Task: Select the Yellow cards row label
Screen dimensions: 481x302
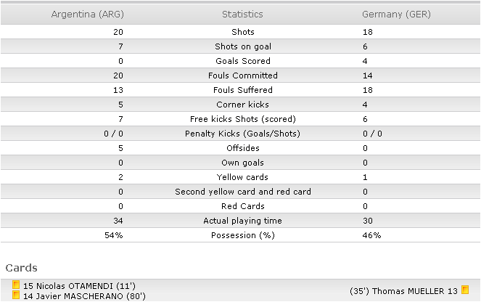Action: (242, 177)
